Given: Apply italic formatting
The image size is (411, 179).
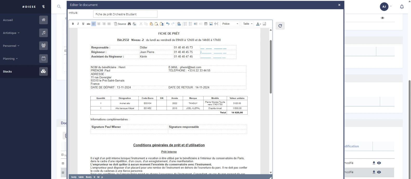Looking at the screenshot, I should tap(78, 24).
